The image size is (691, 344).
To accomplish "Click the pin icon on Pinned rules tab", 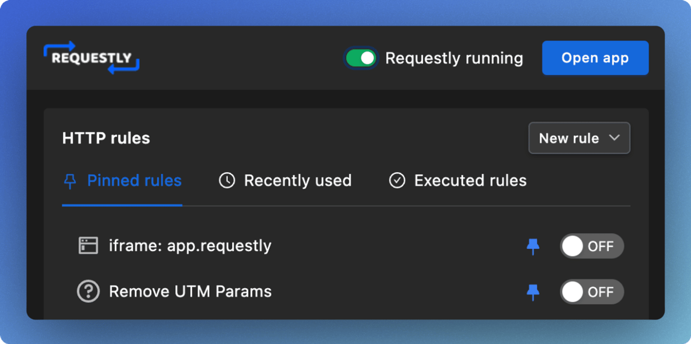I will (70, 181).
